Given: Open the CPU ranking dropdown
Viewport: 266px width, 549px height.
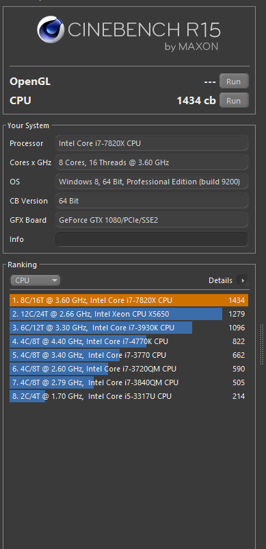Looking at the screenshot, I should click(36, 280).
